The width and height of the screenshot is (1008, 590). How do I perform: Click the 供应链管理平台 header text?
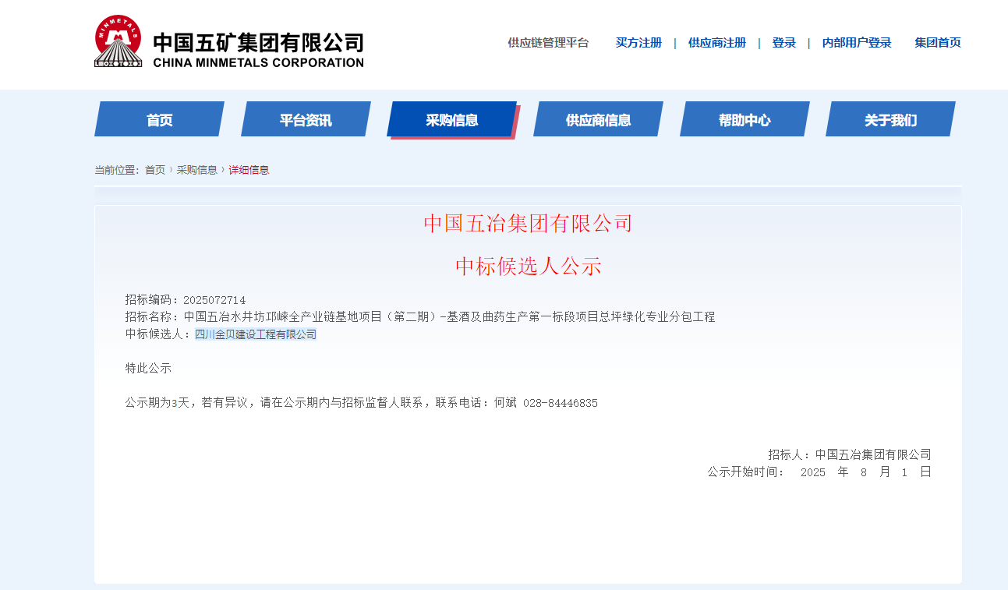[x=548, y=43]
